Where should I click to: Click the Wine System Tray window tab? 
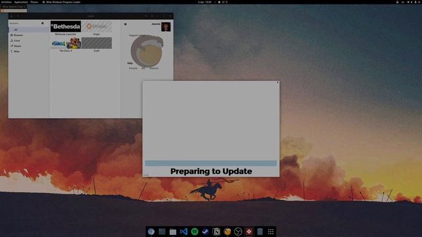pos(13,7)
